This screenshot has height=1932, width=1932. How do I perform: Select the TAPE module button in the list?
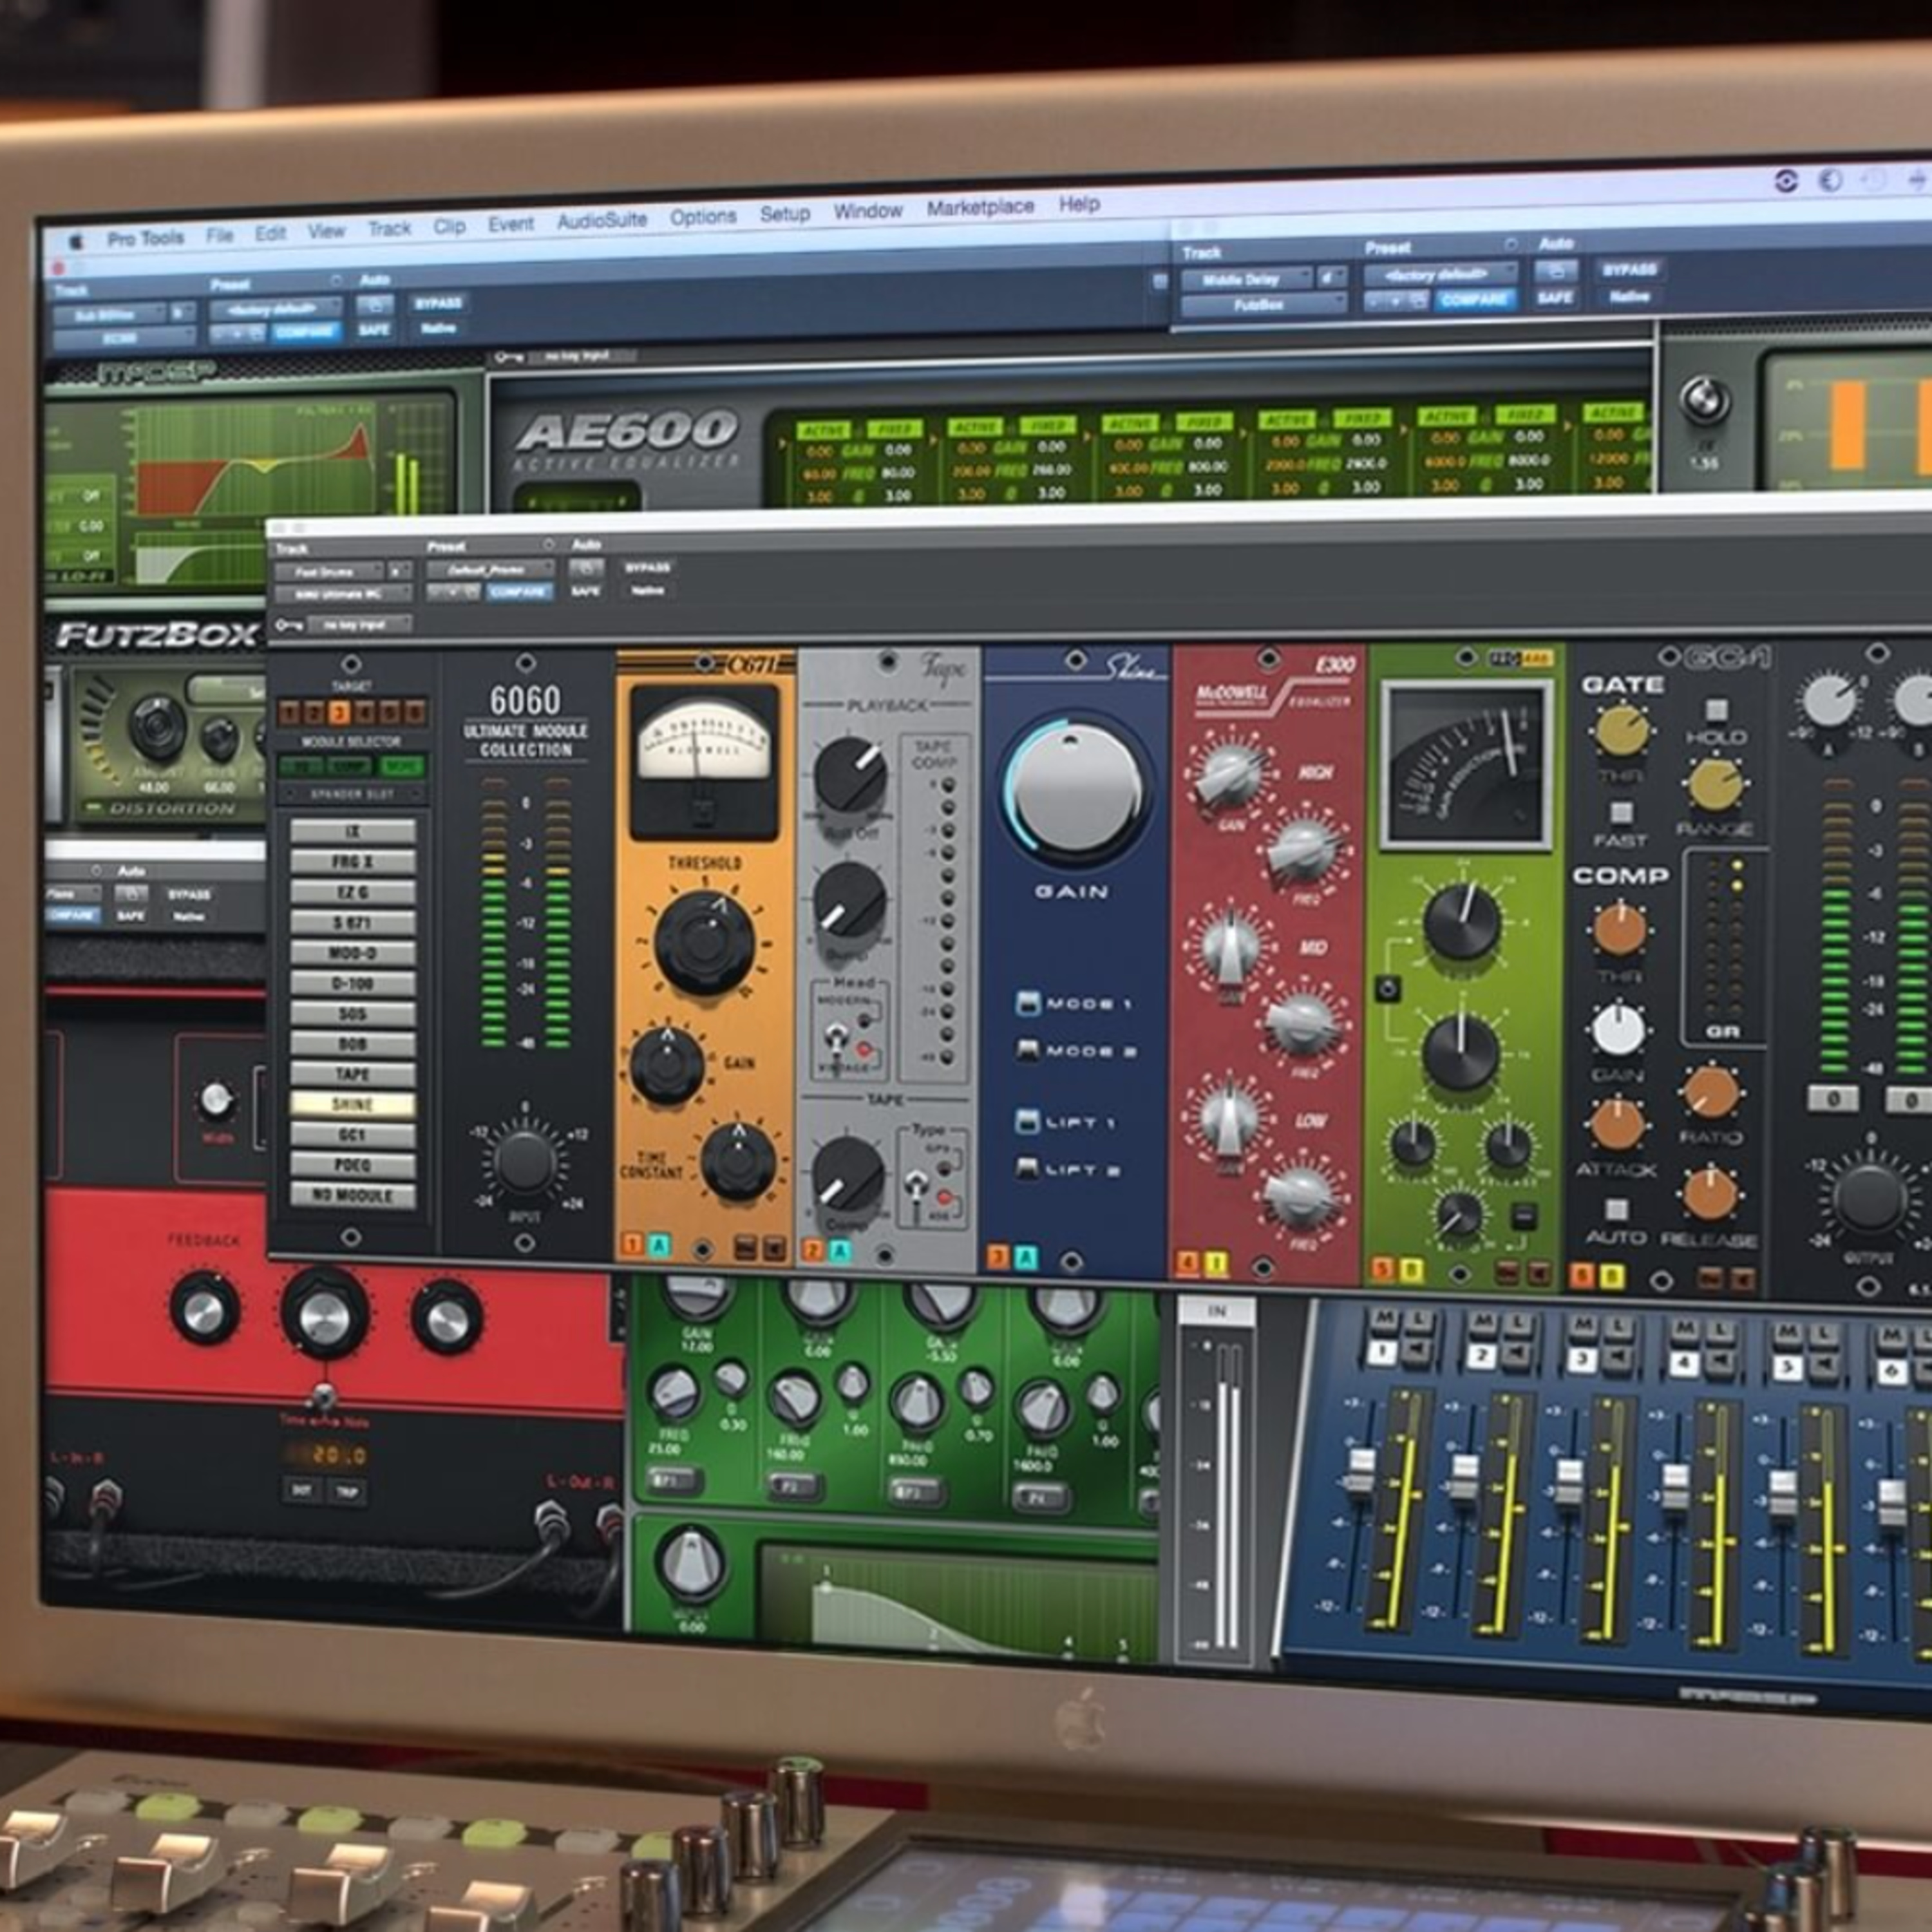(x=352, y=1074)
